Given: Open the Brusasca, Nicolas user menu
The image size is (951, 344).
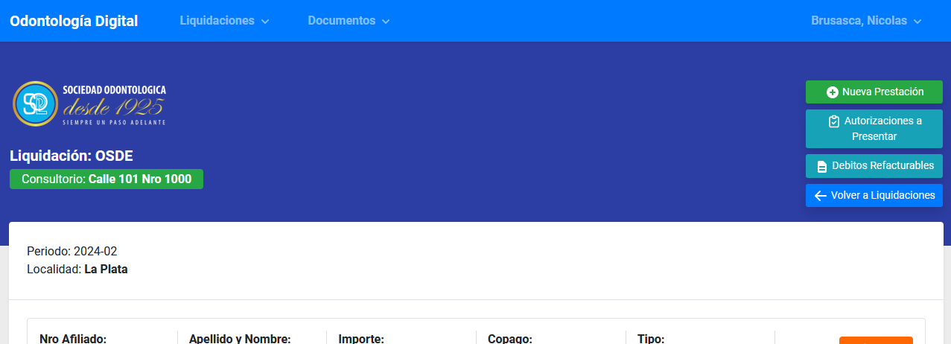Looking at the screenshot, I should tap(859, 21).
